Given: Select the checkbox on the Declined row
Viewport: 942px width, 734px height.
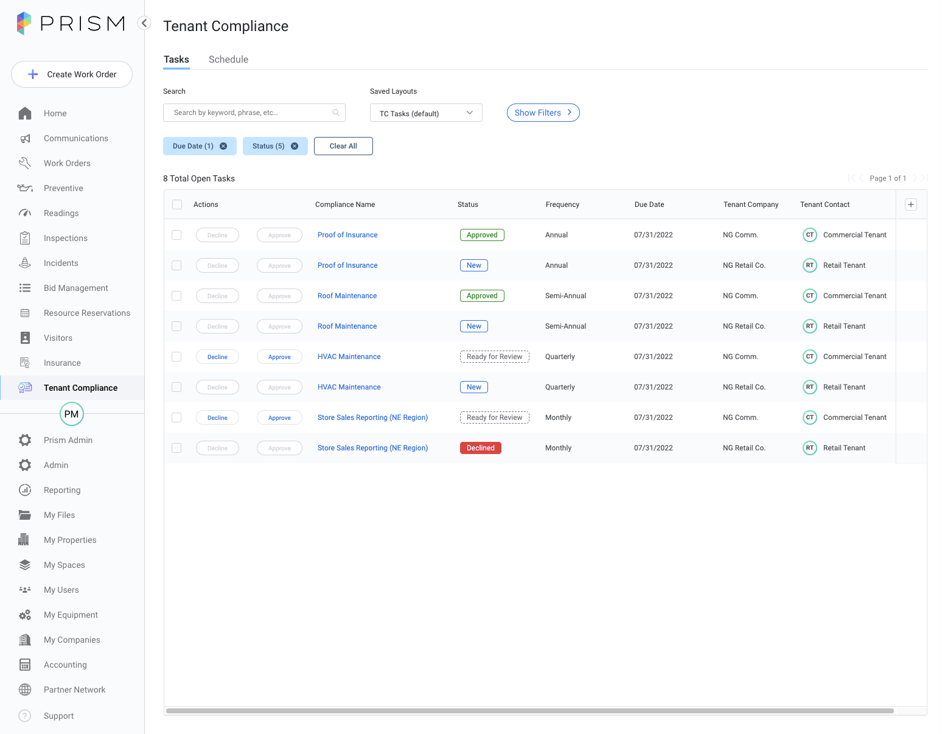Looking at the screenshot, I should [x=176, y=447].
